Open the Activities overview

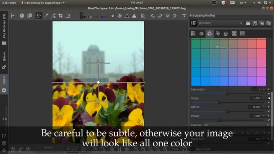(x=9, y=3)
